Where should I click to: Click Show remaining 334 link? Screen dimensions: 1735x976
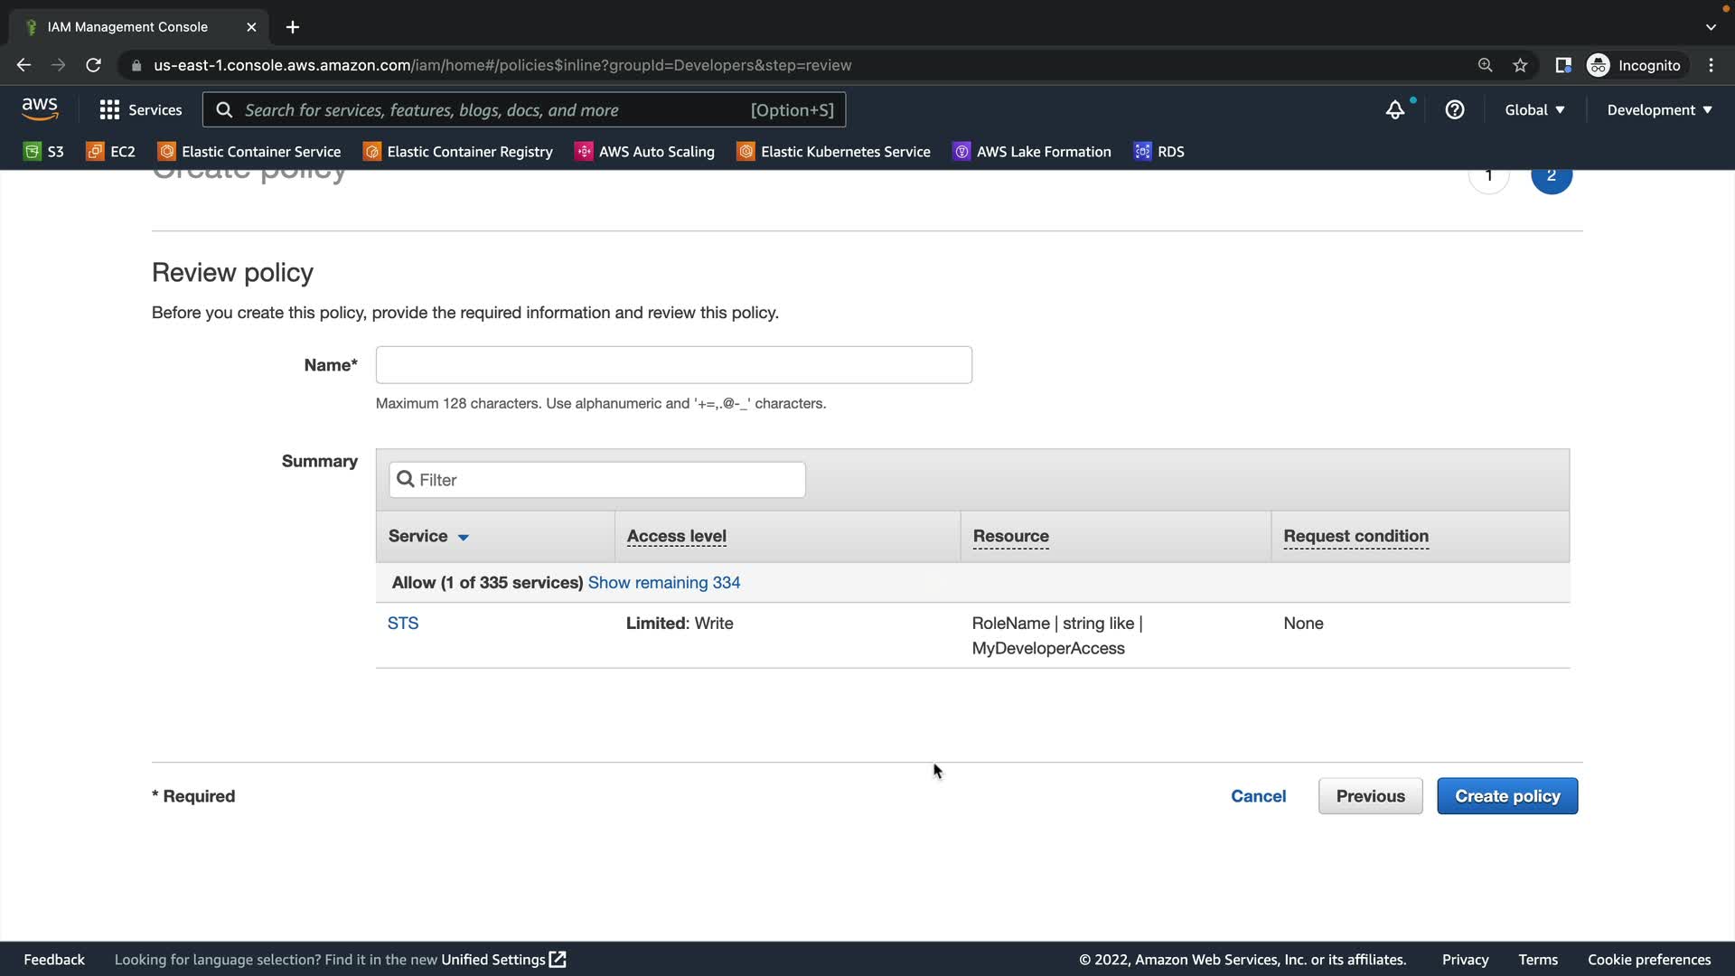pyautogui.click(x=664, y=583)
